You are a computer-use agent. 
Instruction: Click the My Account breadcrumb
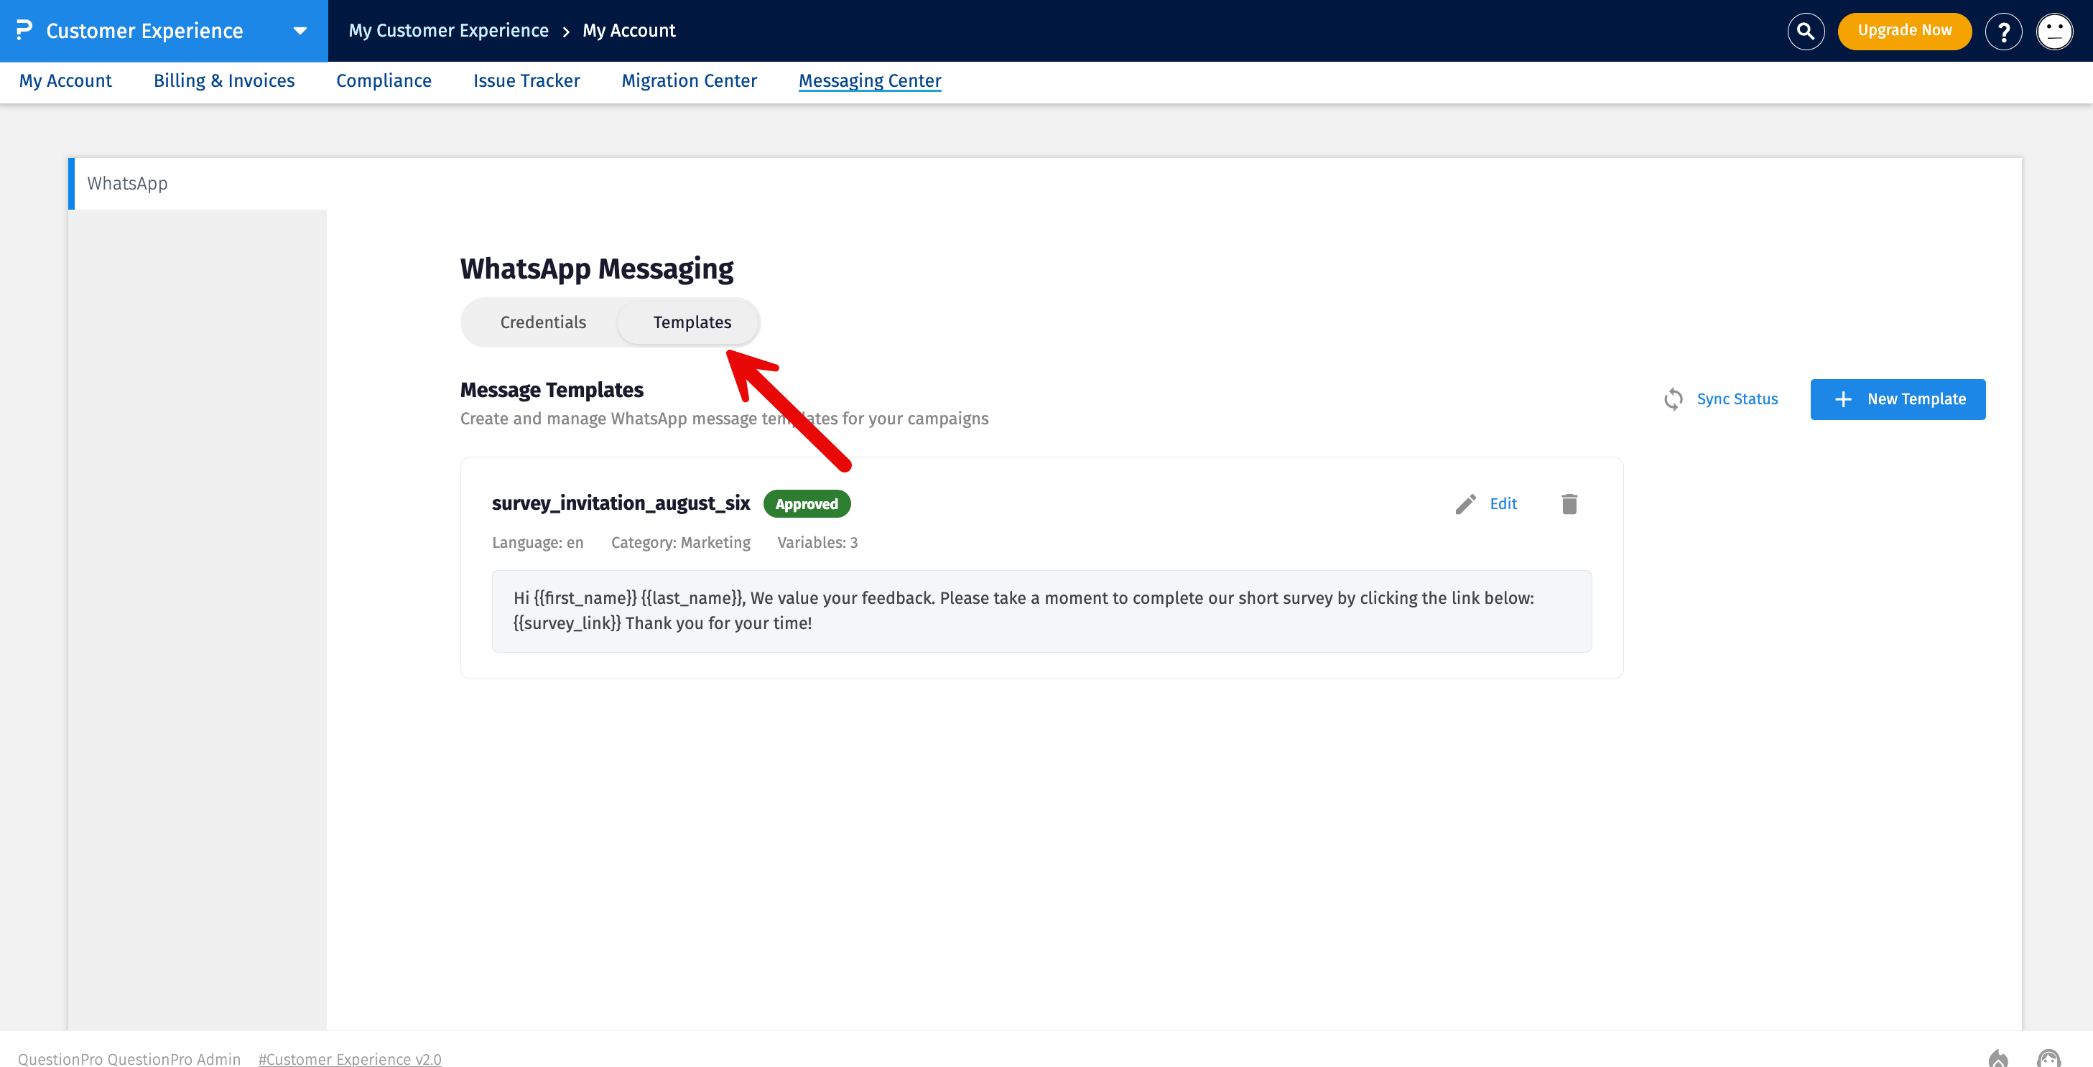(x=629, y=30)
